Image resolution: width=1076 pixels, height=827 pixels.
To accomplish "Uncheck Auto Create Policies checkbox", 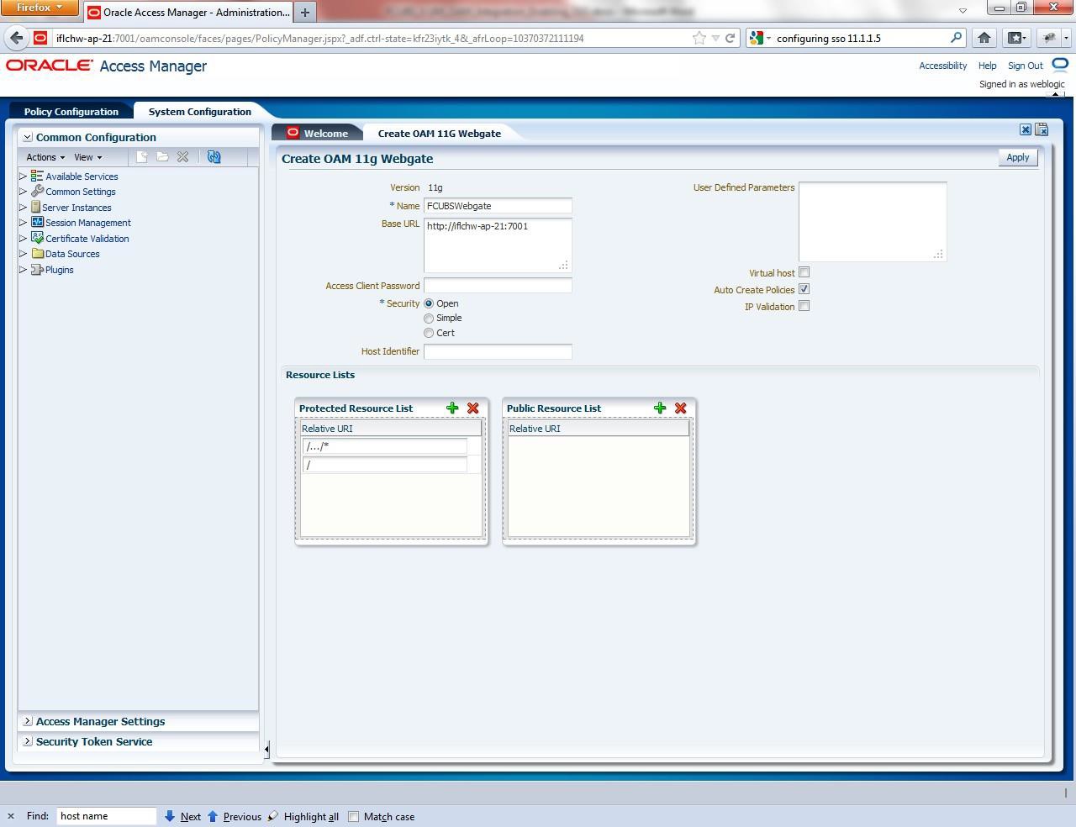I will [x=804, y=289].
